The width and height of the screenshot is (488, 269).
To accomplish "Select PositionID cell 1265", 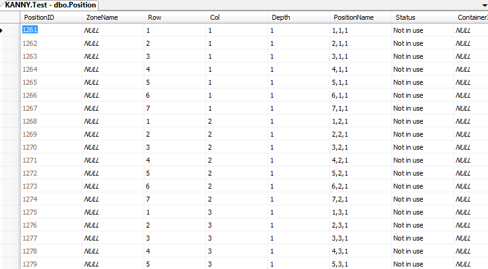I will [51, 83].
